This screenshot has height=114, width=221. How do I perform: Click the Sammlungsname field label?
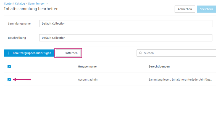point(19,23)
